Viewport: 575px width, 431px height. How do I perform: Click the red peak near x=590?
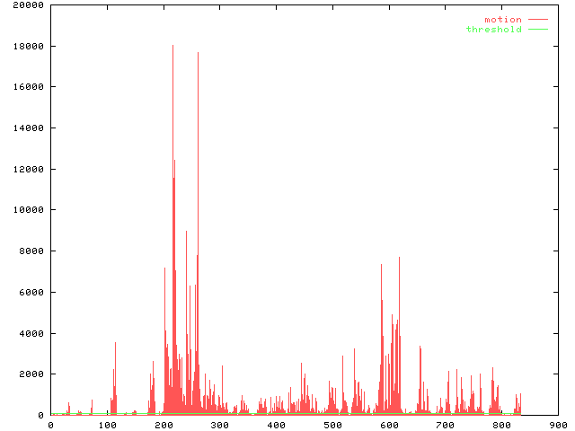coord(382,266)
